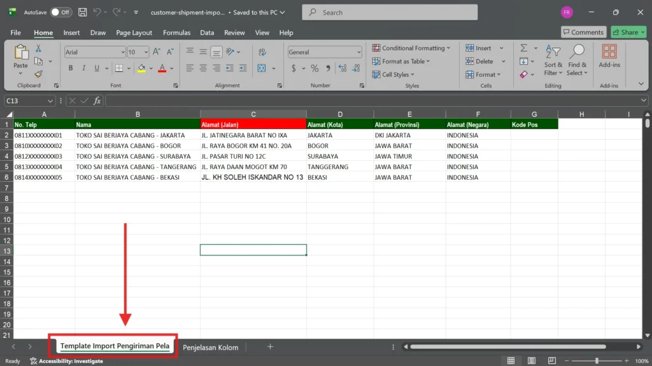The image size is (652, 366).
Task: Align text right in cell
Action: 216,68
